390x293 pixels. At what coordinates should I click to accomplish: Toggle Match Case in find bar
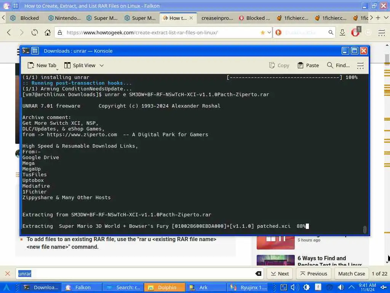352,274
